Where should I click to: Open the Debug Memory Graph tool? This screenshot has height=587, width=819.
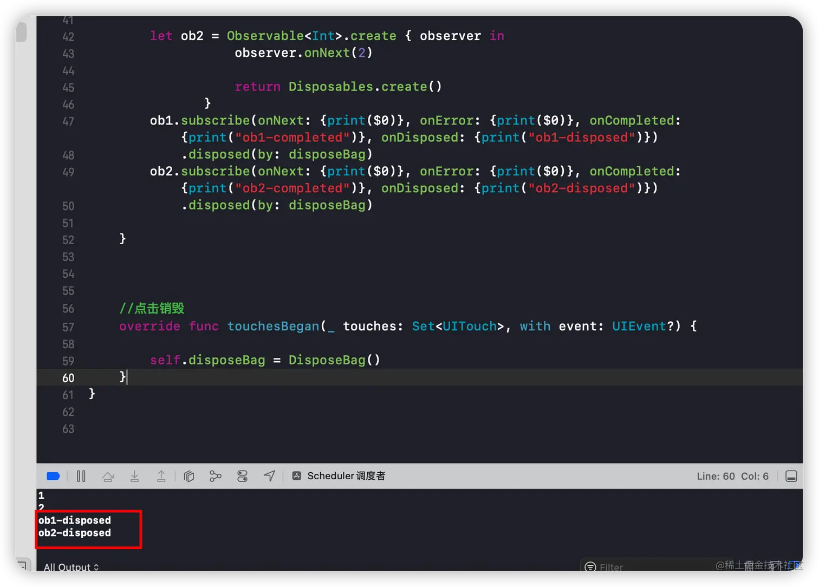216,476
